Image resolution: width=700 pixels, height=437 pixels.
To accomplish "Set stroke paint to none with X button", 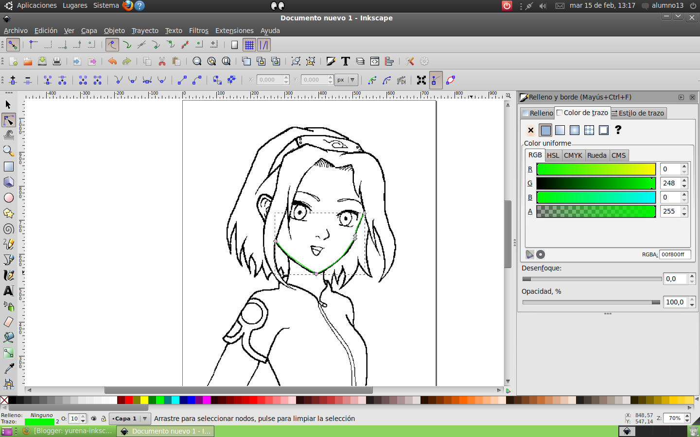I will (530, 130).
